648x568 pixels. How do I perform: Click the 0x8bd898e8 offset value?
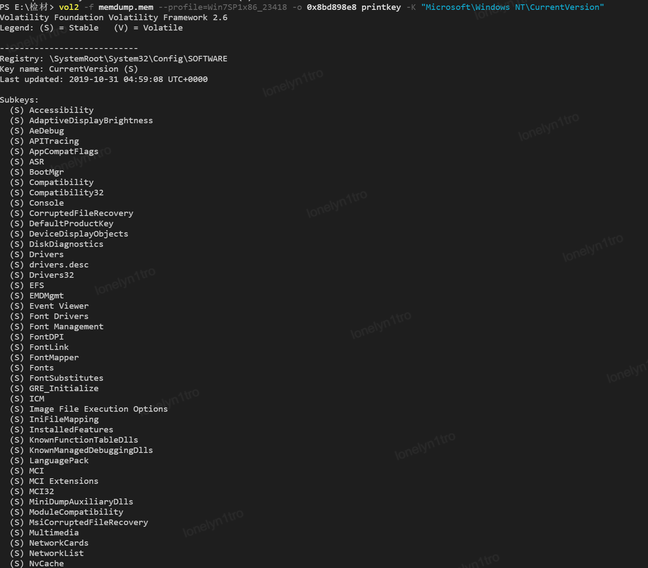coord(331,7)
